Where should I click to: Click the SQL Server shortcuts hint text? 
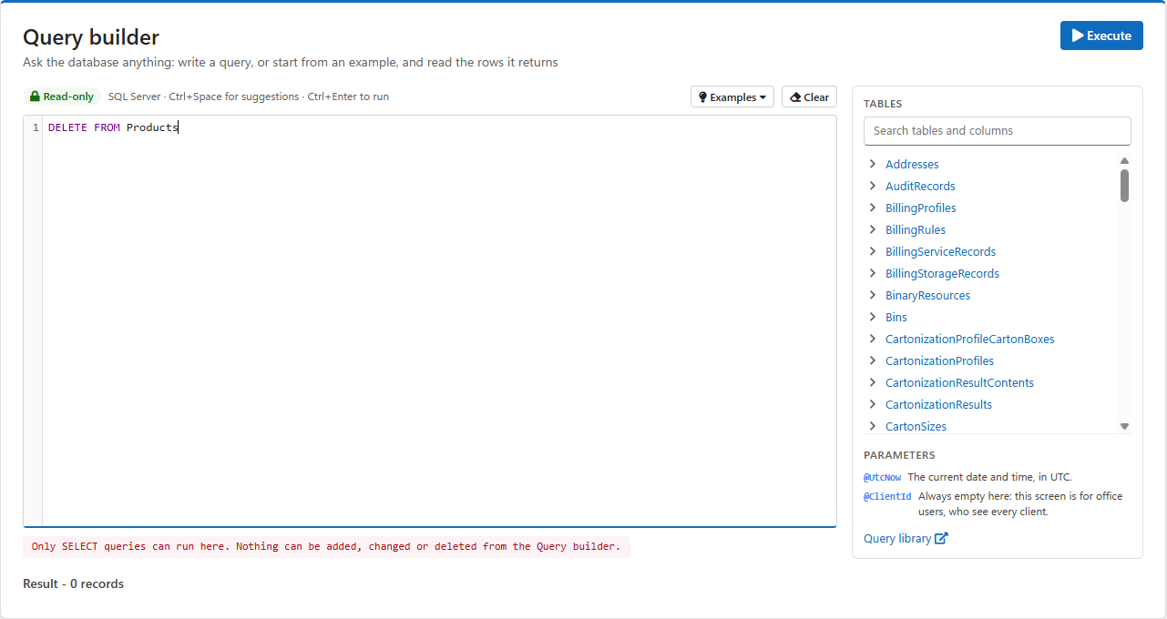(x=248, y=96)
